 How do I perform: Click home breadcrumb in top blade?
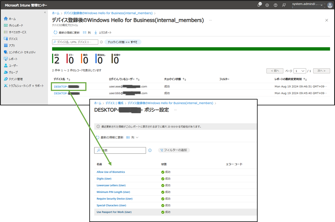click(56, 13)
